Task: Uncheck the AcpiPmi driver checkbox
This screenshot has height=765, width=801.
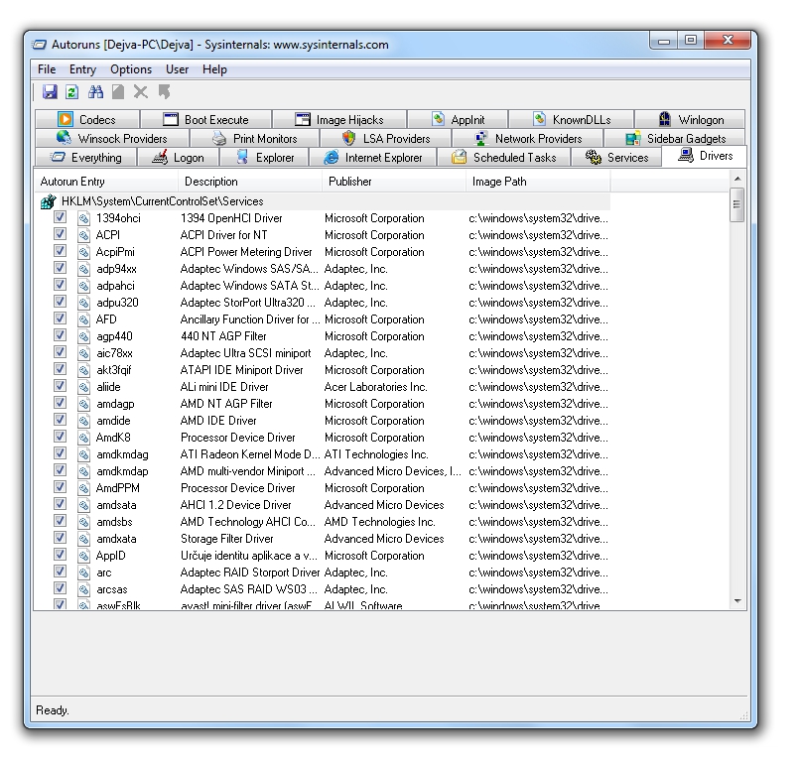Action: 60,251
